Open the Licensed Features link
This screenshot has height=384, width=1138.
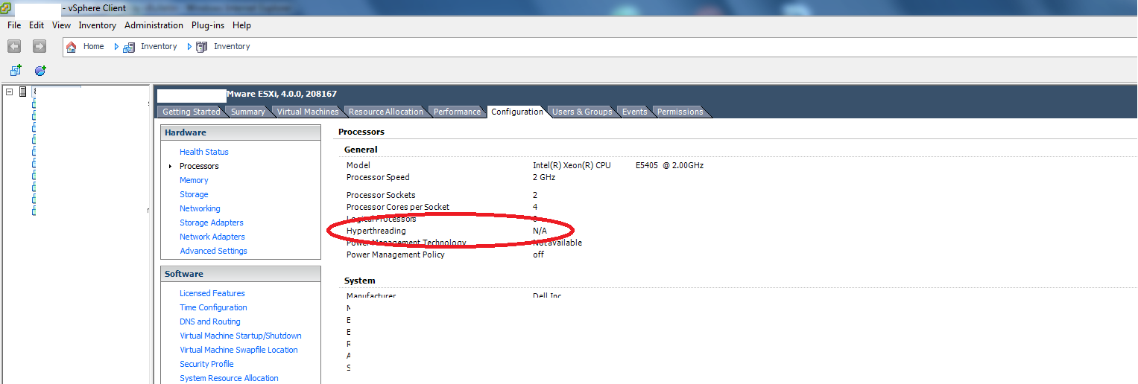coord(212,293)
